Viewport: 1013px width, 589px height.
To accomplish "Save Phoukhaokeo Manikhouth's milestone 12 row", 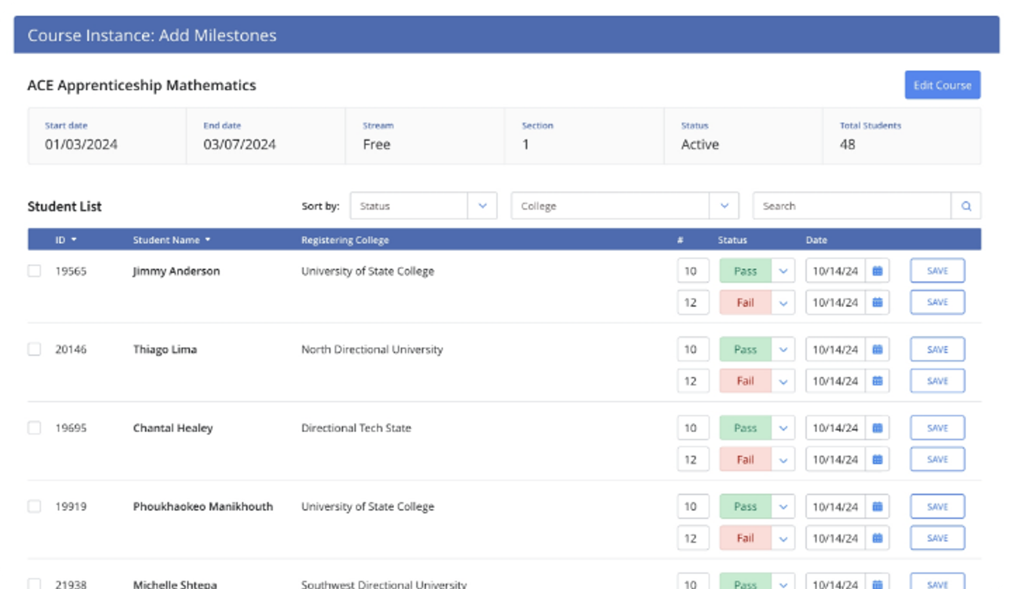I will [937, 538].
